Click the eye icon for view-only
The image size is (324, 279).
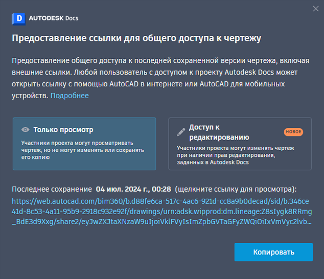tap(26, 130)
